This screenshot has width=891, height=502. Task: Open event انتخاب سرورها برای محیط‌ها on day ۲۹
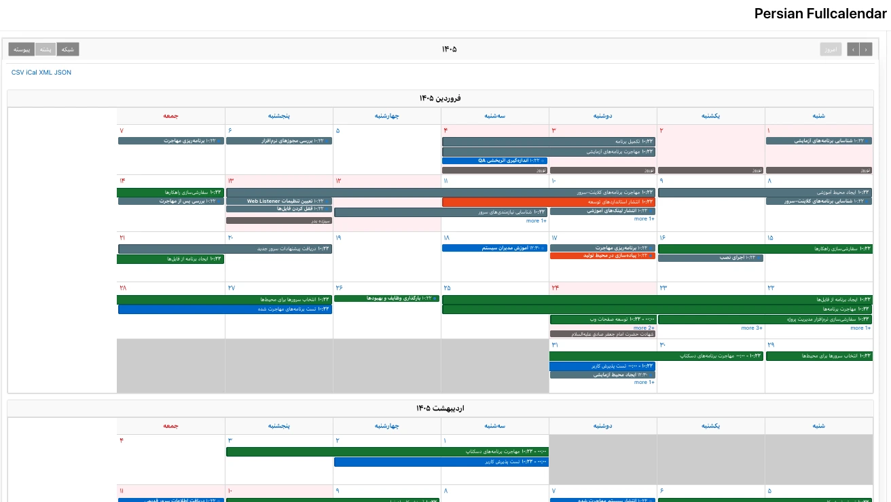pyautogui.click(x=819, y=356)
